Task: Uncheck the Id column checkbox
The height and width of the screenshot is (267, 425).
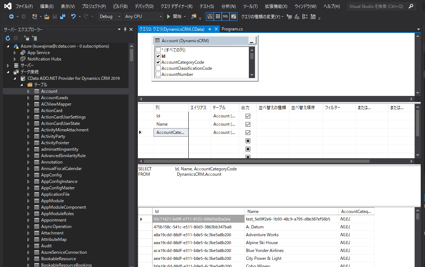Action: click(x=158, y=56)
